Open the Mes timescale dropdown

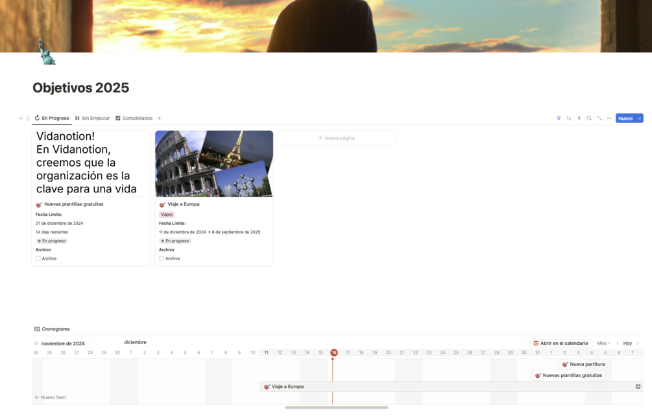pos(604,343)
